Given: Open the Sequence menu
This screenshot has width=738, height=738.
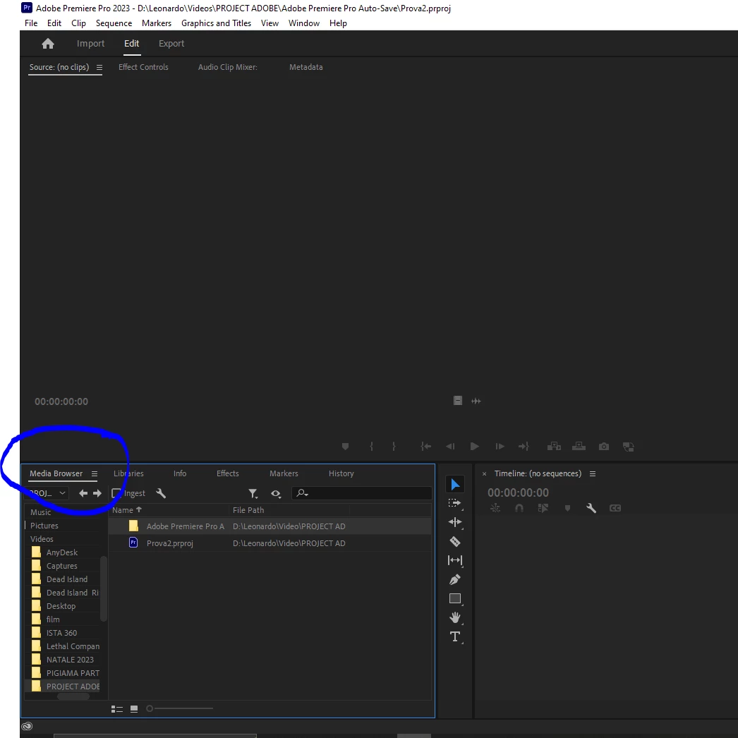Looking at the screenshot, I should tap(114, 23).
